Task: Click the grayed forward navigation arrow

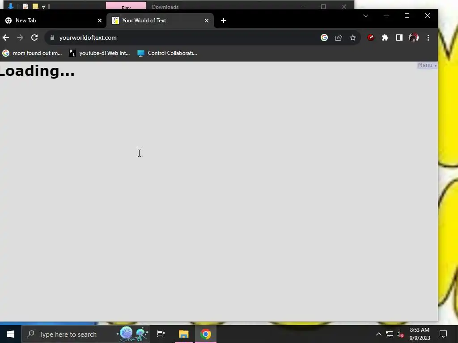Action: click(x=20, y=38)
